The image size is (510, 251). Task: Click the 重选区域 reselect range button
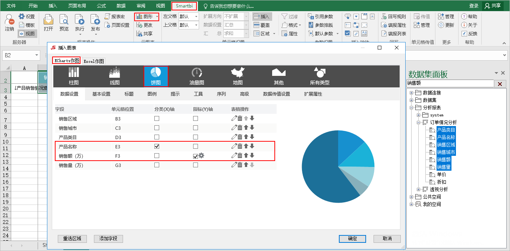pyautogui.click(x=72, y=239)
